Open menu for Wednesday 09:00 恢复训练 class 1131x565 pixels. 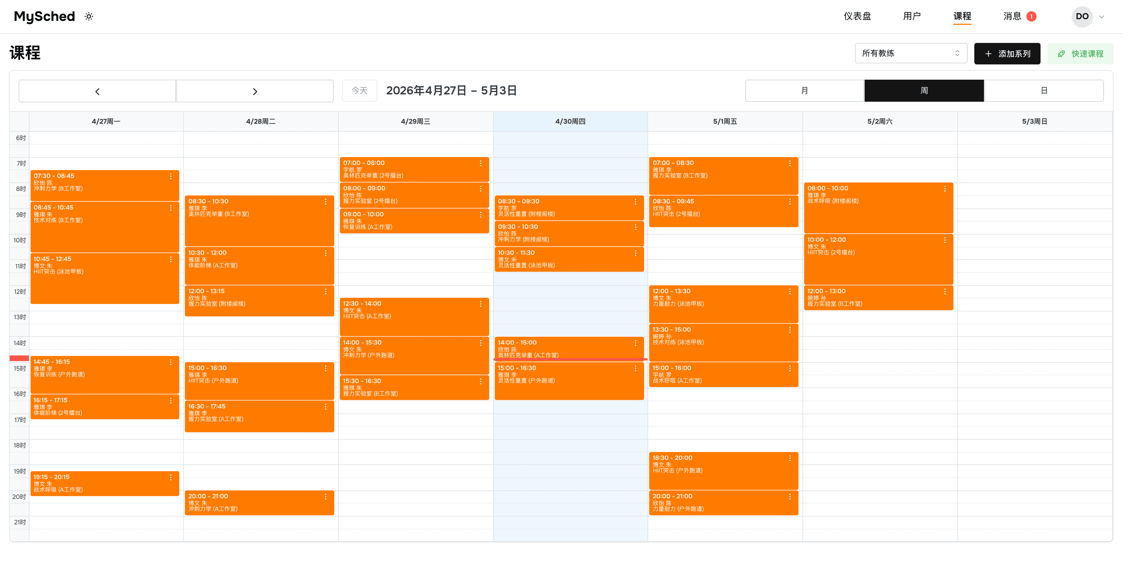(x=481, y=215)
